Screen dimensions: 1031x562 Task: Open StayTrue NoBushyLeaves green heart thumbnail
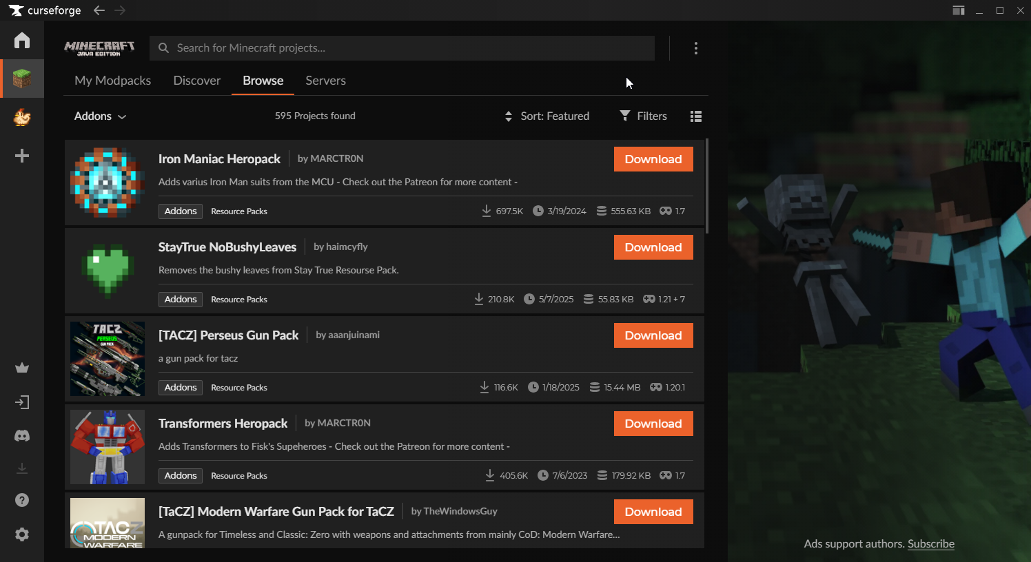pos(108,271)
